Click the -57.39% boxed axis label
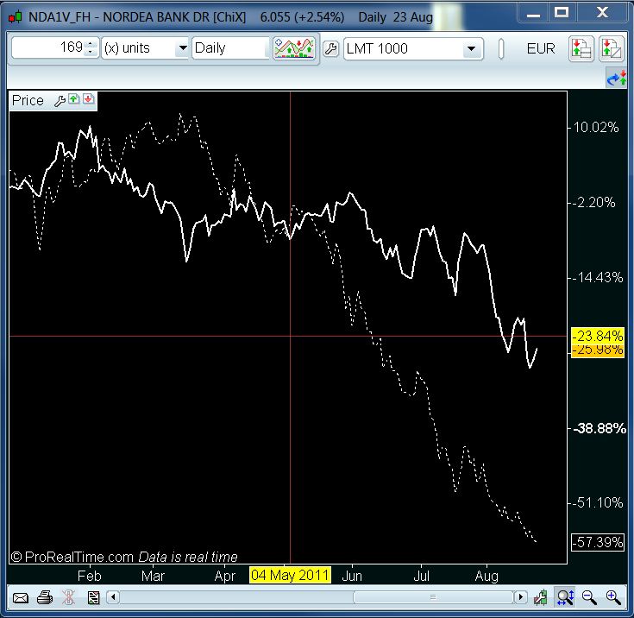This screenshot has height=618, width=634. click(x=598, y=542)
